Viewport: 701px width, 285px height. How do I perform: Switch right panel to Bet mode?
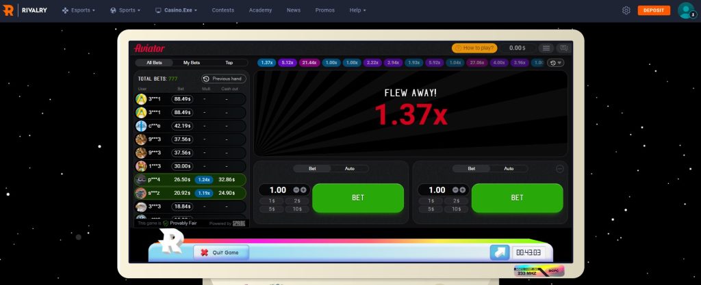click(472, 169)
